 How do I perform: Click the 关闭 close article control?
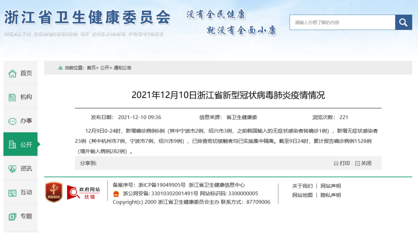357,163
